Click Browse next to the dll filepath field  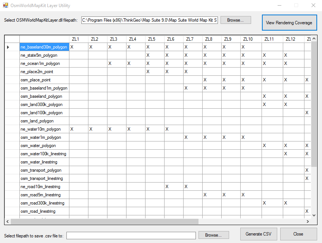tap(235, 20)
